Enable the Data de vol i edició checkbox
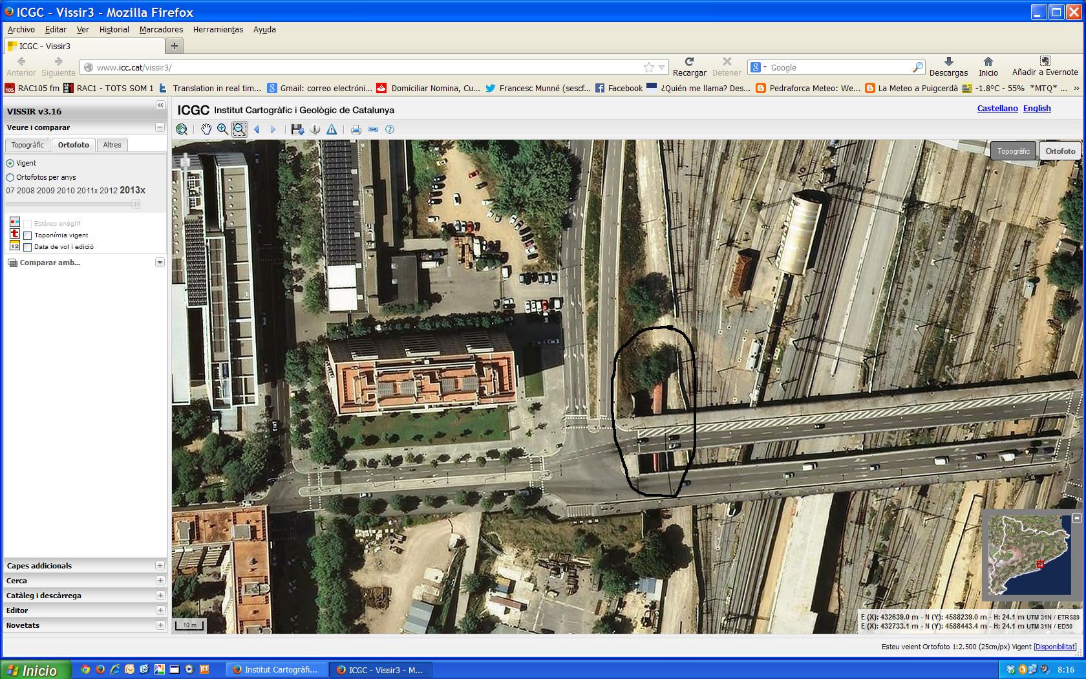Viewport: 1086px width, 679px height. (x=28, y=247)
